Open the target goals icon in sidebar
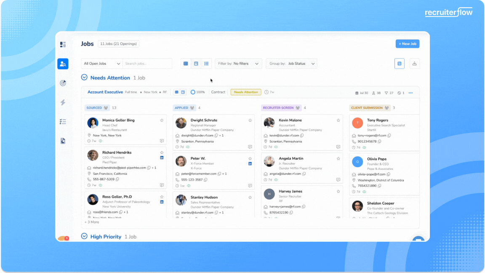The height and width of the screenshot is (273, 485). (x=63, y=83)
